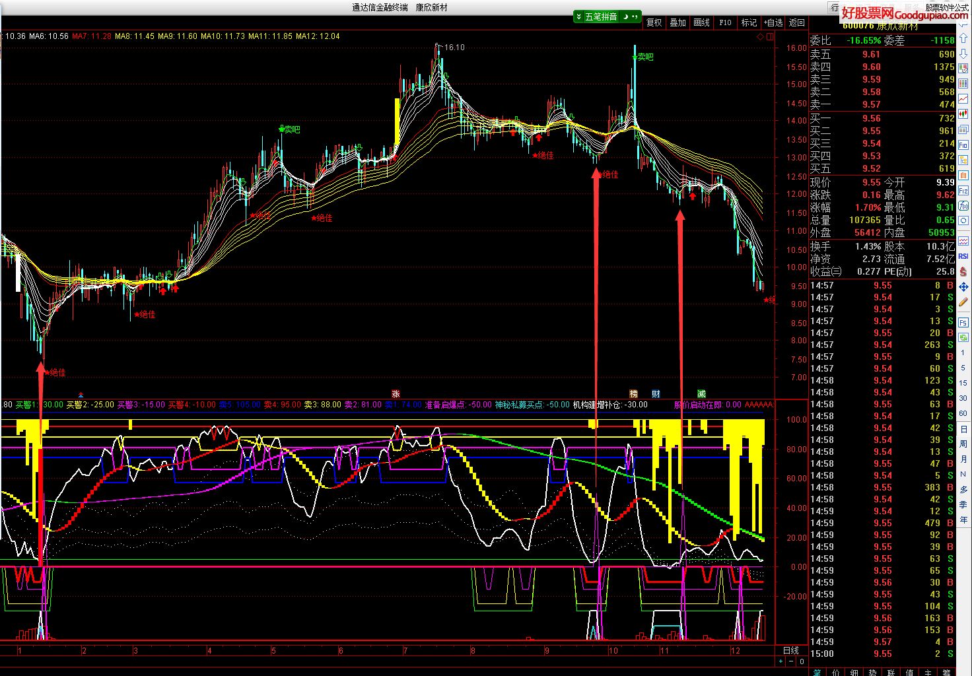Image resolution: width=972 pixels, height=676 pixels.
Task: Click the 15:00 last trade tick row
Action: [882, 654]
